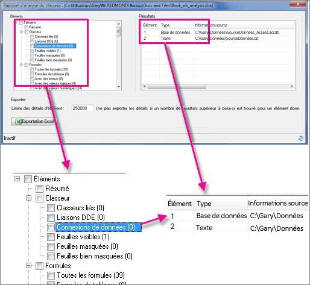
Task: Click the SourceDonnées_Access.accdb path in the results
Action: 237,33
